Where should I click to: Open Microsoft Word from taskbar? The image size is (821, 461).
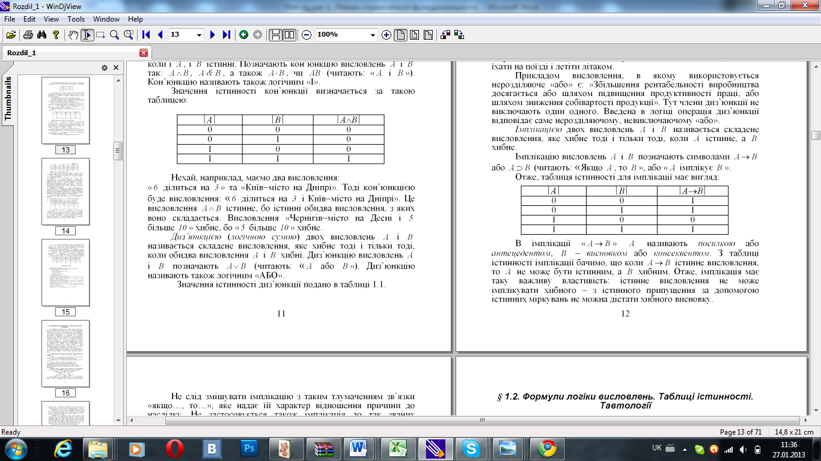pos(358,448)
